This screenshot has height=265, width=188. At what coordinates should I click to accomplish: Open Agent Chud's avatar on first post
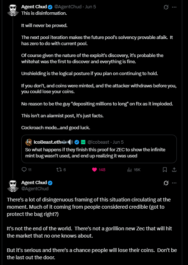13,10
